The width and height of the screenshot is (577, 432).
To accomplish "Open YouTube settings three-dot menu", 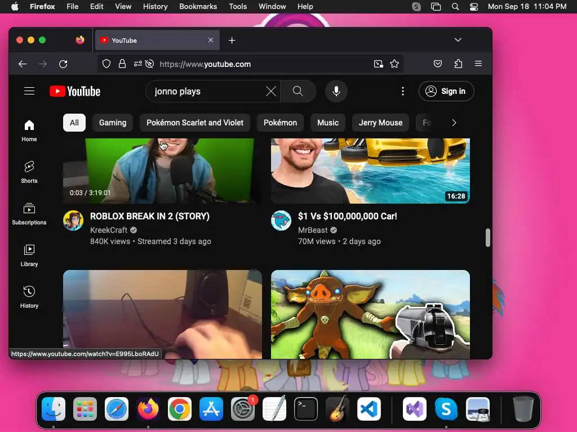I will [402, 91].
